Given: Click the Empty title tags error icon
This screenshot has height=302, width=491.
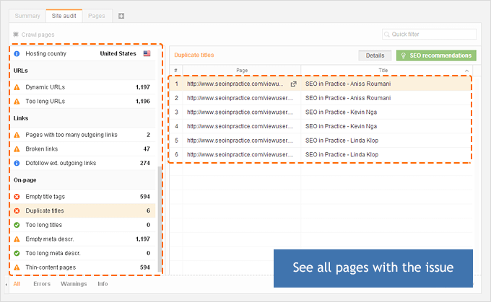Looking at the screenshot, I should (x=17, y=196).
